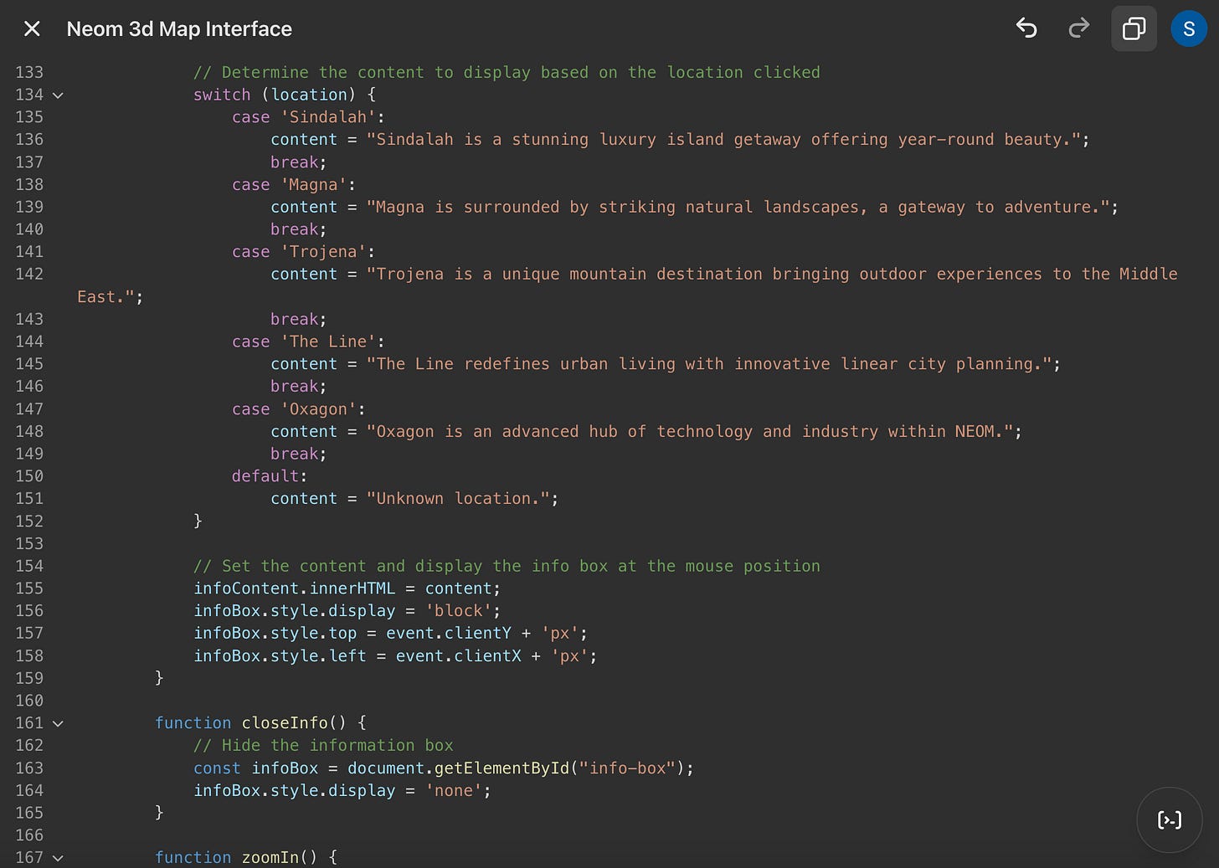
Task: Collapse the closeInfo function at line 161
Action: (58, 723)
